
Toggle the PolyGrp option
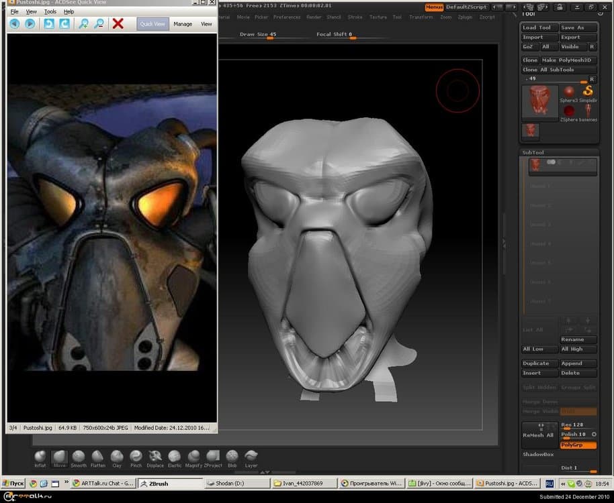pos(578,445)
